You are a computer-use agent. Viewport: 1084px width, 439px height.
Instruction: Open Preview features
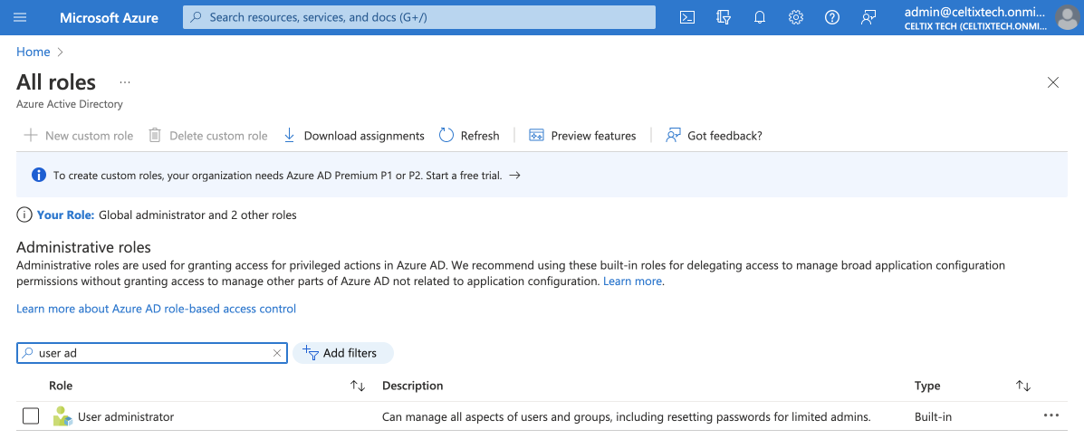pyautogui.click(x=582, y=136)
